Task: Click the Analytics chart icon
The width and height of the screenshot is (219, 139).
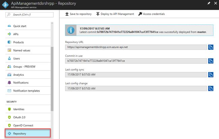Action: tap(9, 75)
